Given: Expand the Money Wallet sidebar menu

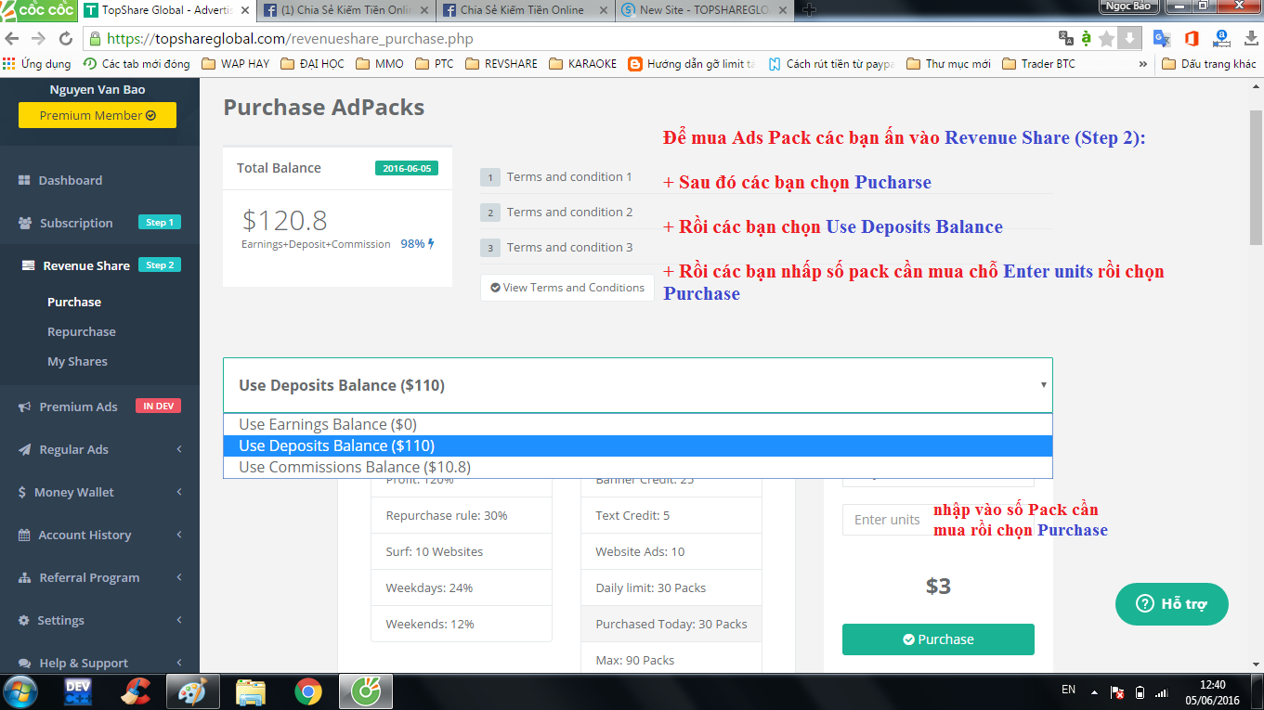Looking at the screenshot, I should 99,492.
